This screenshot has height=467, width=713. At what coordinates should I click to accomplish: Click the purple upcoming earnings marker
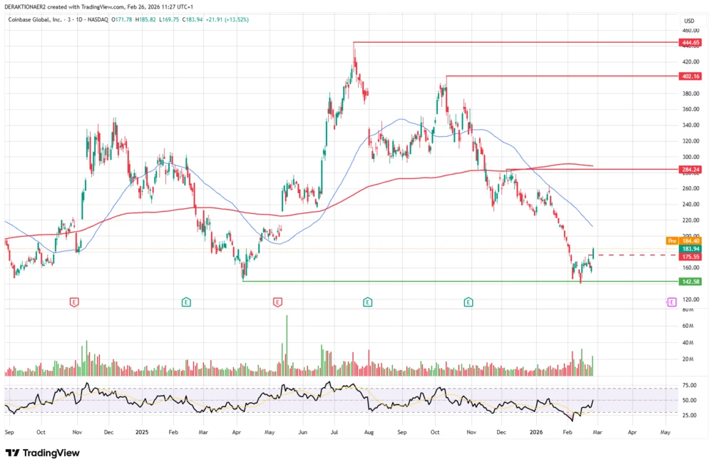point(671,302)
